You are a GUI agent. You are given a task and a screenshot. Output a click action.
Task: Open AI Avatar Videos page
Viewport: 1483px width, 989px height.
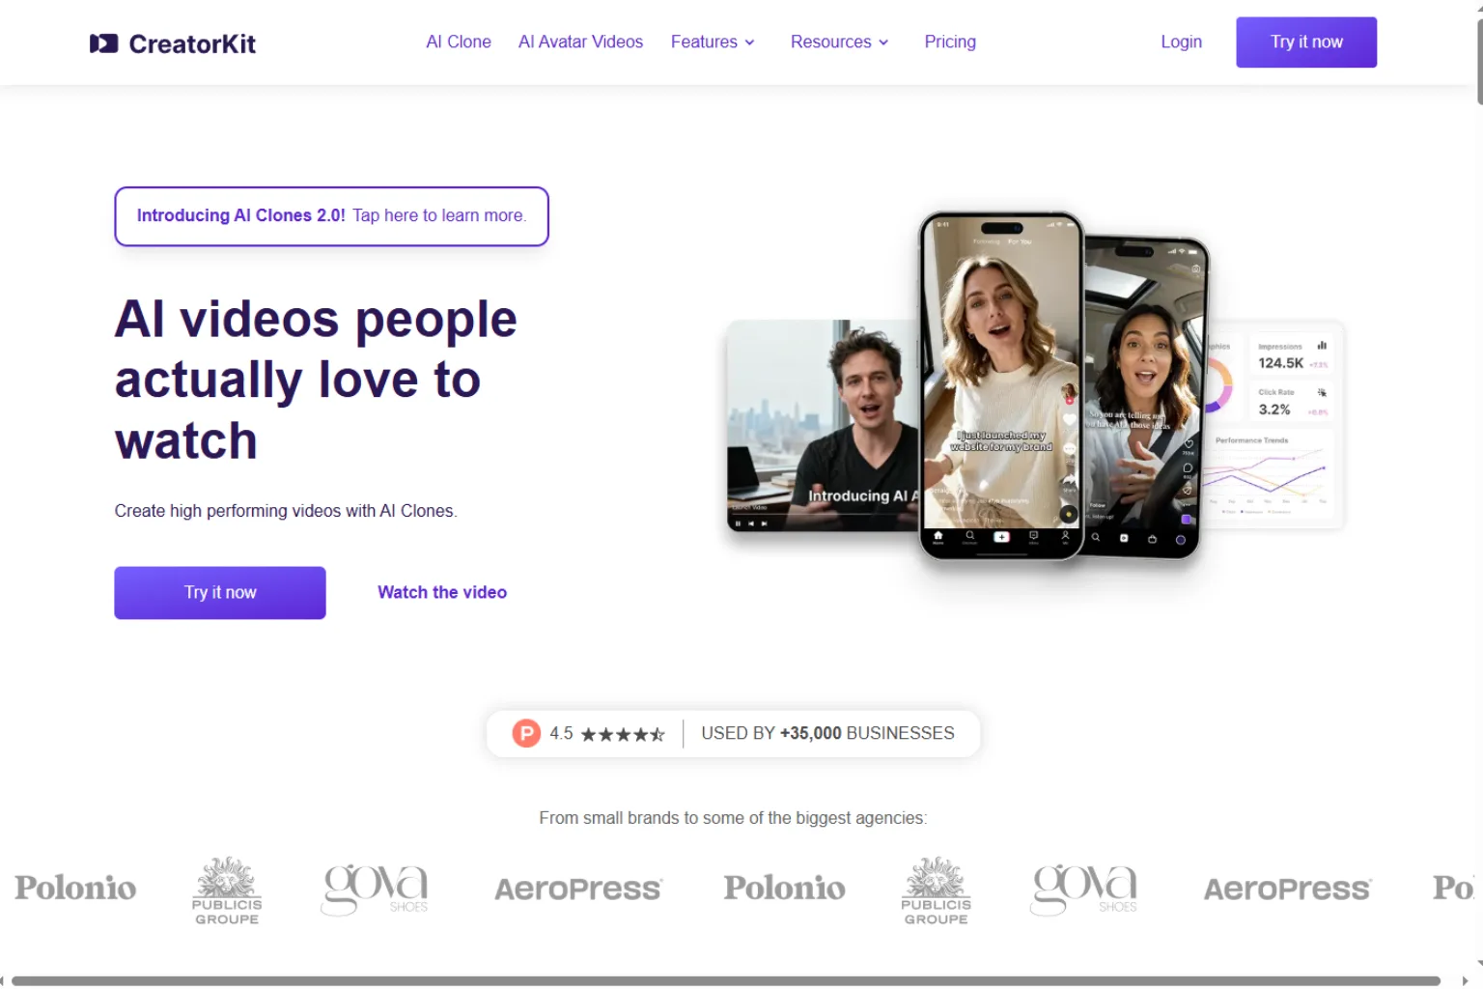pos(580,42)
